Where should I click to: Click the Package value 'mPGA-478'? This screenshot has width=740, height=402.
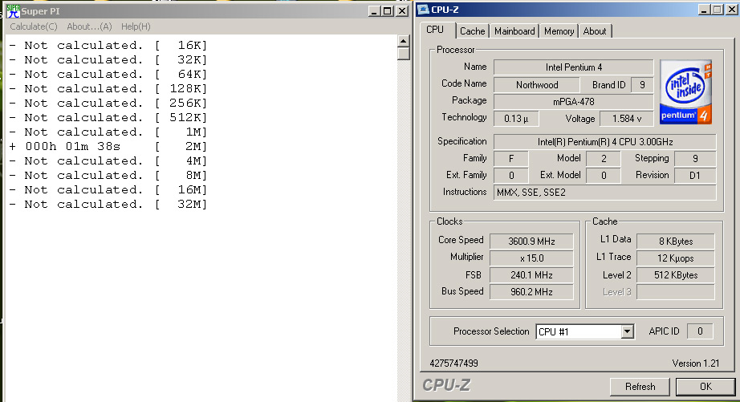573,101
